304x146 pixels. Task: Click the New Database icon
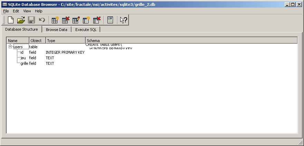coord(11,20)
